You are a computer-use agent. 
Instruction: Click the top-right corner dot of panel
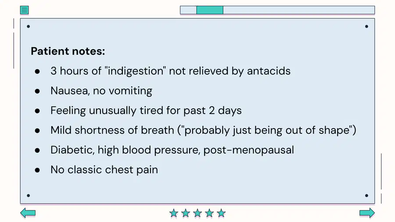coord(366,26)
